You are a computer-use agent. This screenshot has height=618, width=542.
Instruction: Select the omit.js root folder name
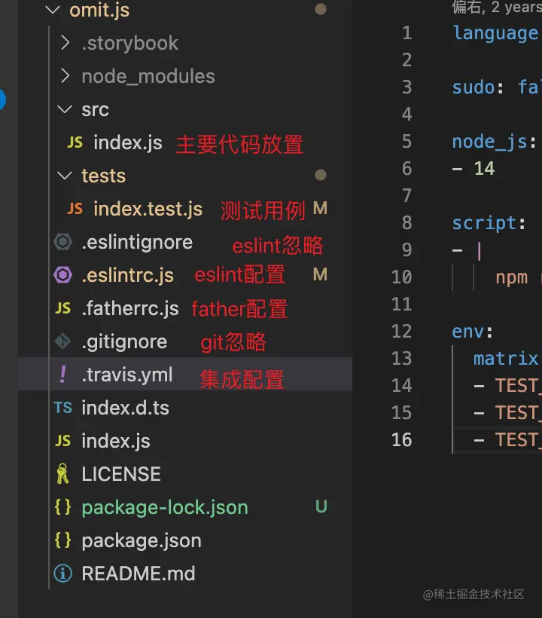99,11
